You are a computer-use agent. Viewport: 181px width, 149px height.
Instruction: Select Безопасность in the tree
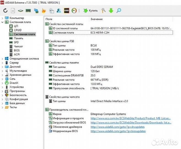pyautogui.click(x=16, y=95)
